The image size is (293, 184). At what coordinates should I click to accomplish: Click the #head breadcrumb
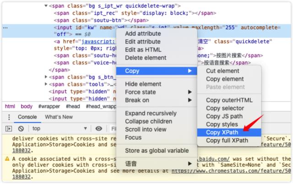click(x=73, y=106)
